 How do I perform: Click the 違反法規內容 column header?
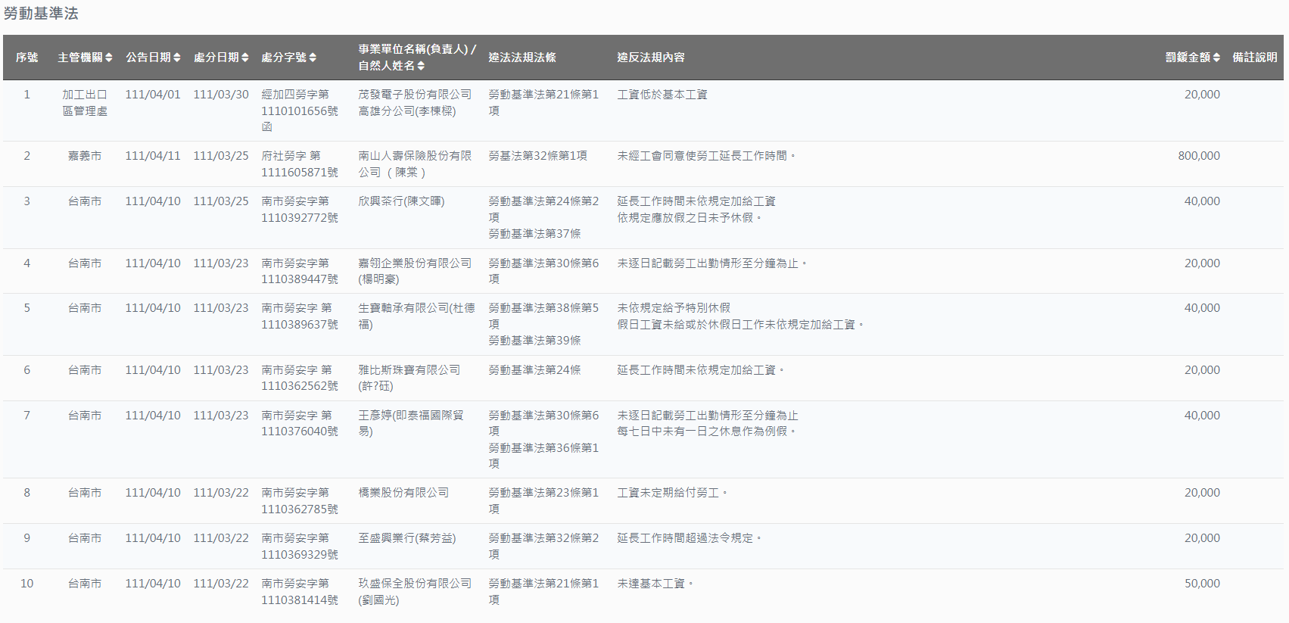click(x=651, y=58)
